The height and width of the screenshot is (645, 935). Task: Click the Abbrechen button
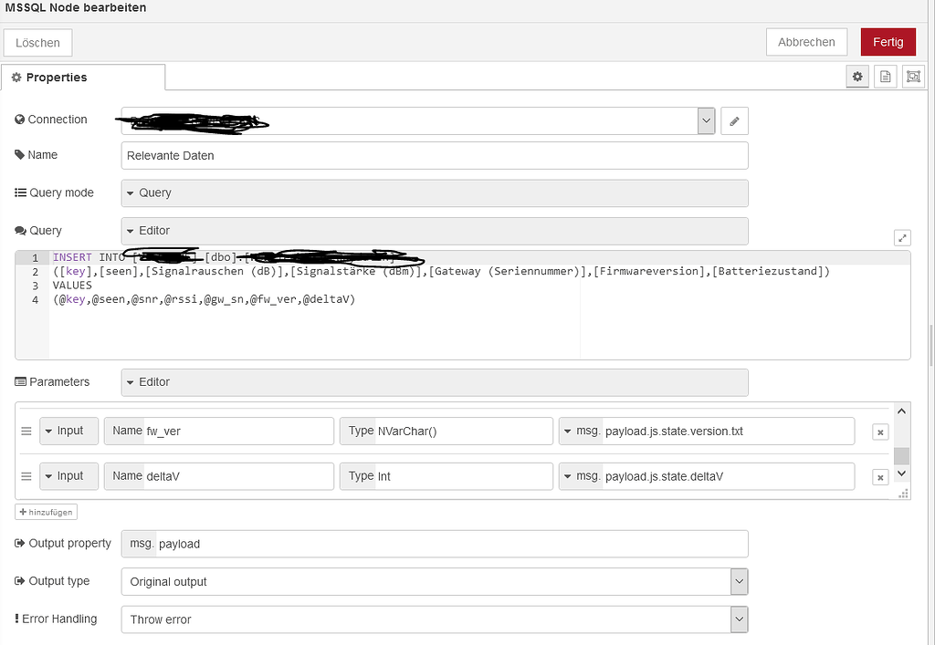click(x=806, y=41)
